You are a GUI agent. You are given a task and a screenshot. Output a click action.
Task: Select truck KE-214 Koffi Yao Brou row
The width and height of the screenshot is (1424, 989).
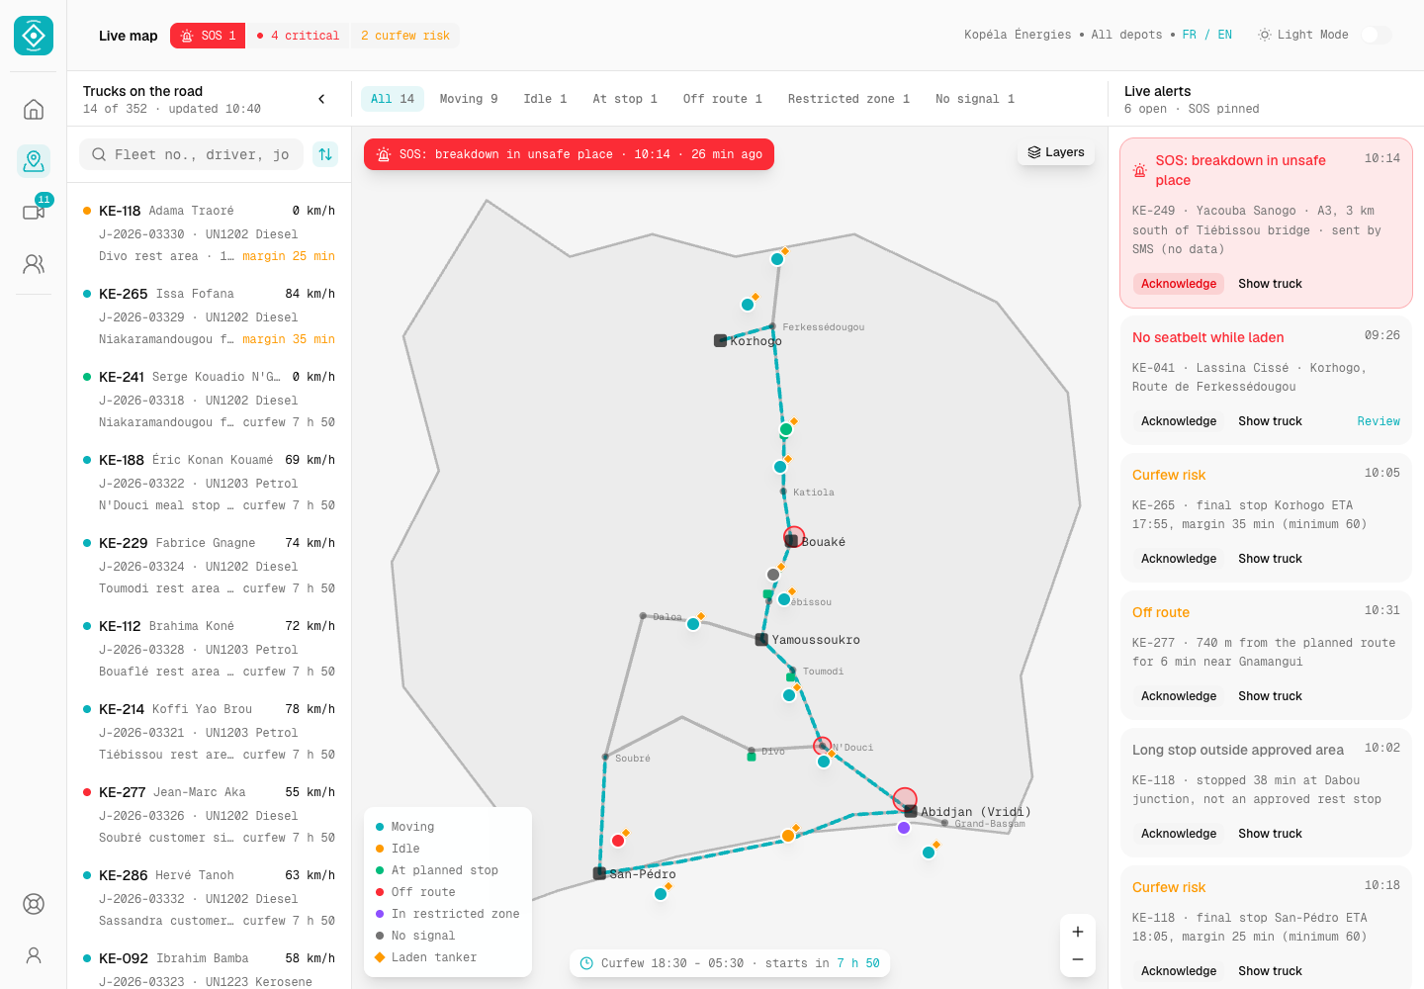point(210,732)
